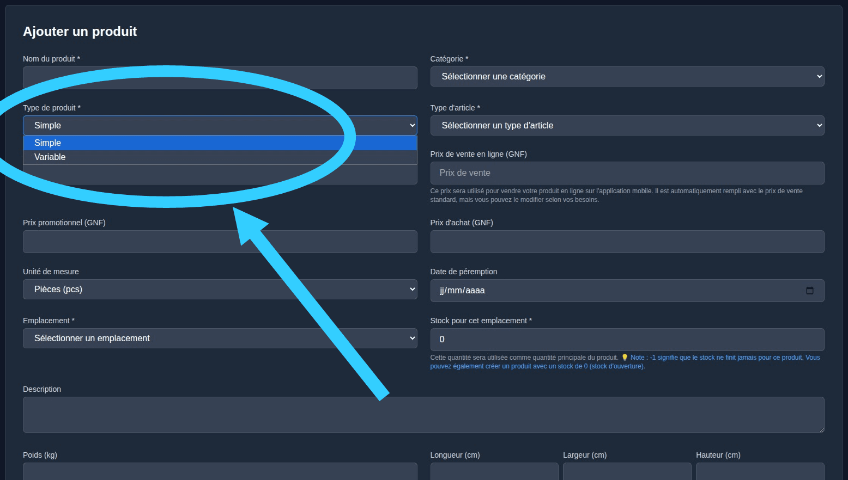Expand the Catégorie dropdown

click(x=627, y=76)
